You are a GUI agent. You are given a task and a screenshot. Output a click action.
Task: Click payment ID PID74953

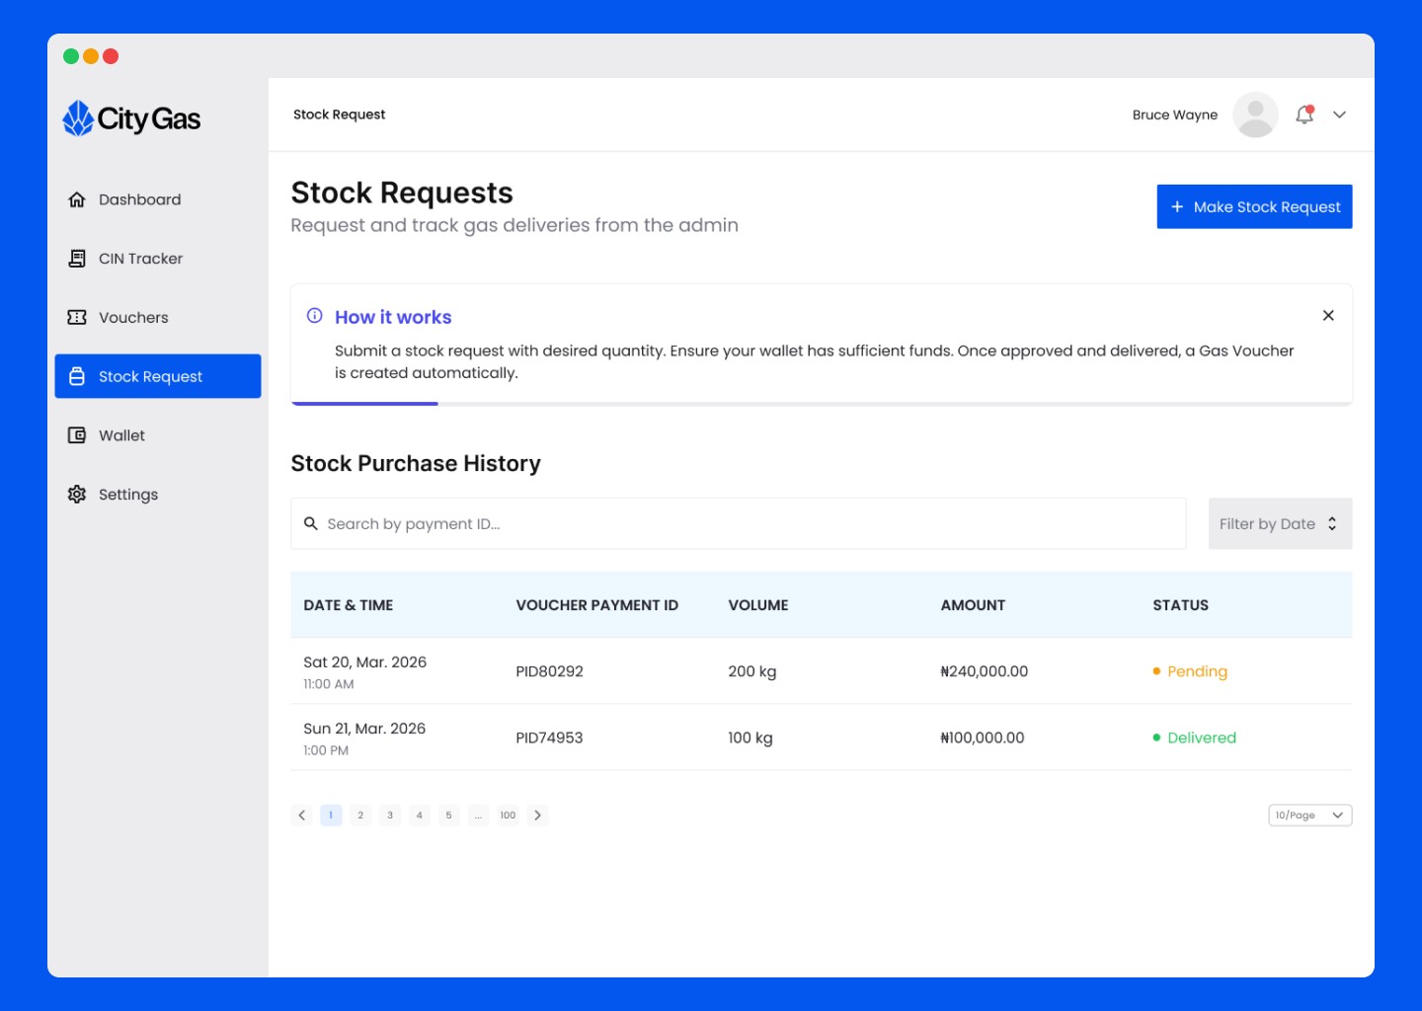coord(549,738)
